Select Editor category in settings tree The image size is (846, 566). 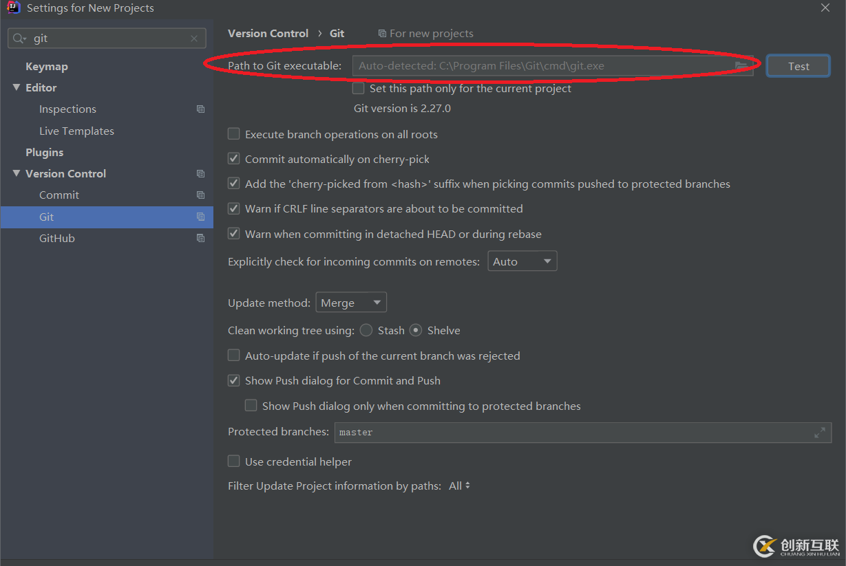[41, 88]
